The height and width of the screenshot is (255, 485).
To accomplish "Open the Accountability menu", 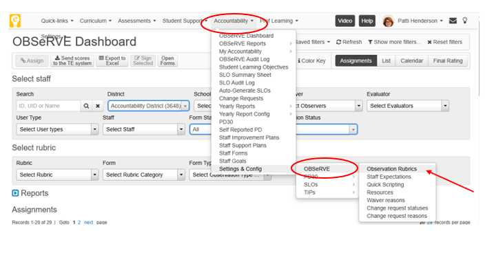I will (234, 21).
